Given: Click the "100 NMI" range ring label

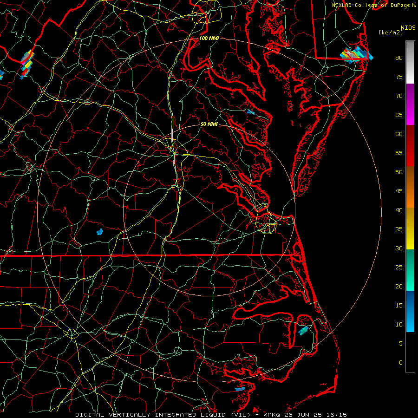Looking at the screenshot, I should click(x=209, y=38).
